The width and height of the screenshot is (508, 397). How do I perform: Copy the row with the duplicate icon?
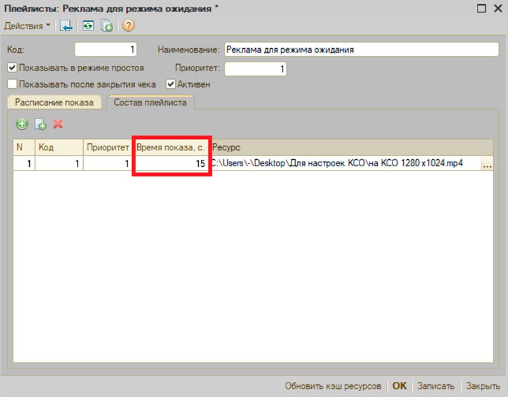pyautogui.click(x=41, y=124)
